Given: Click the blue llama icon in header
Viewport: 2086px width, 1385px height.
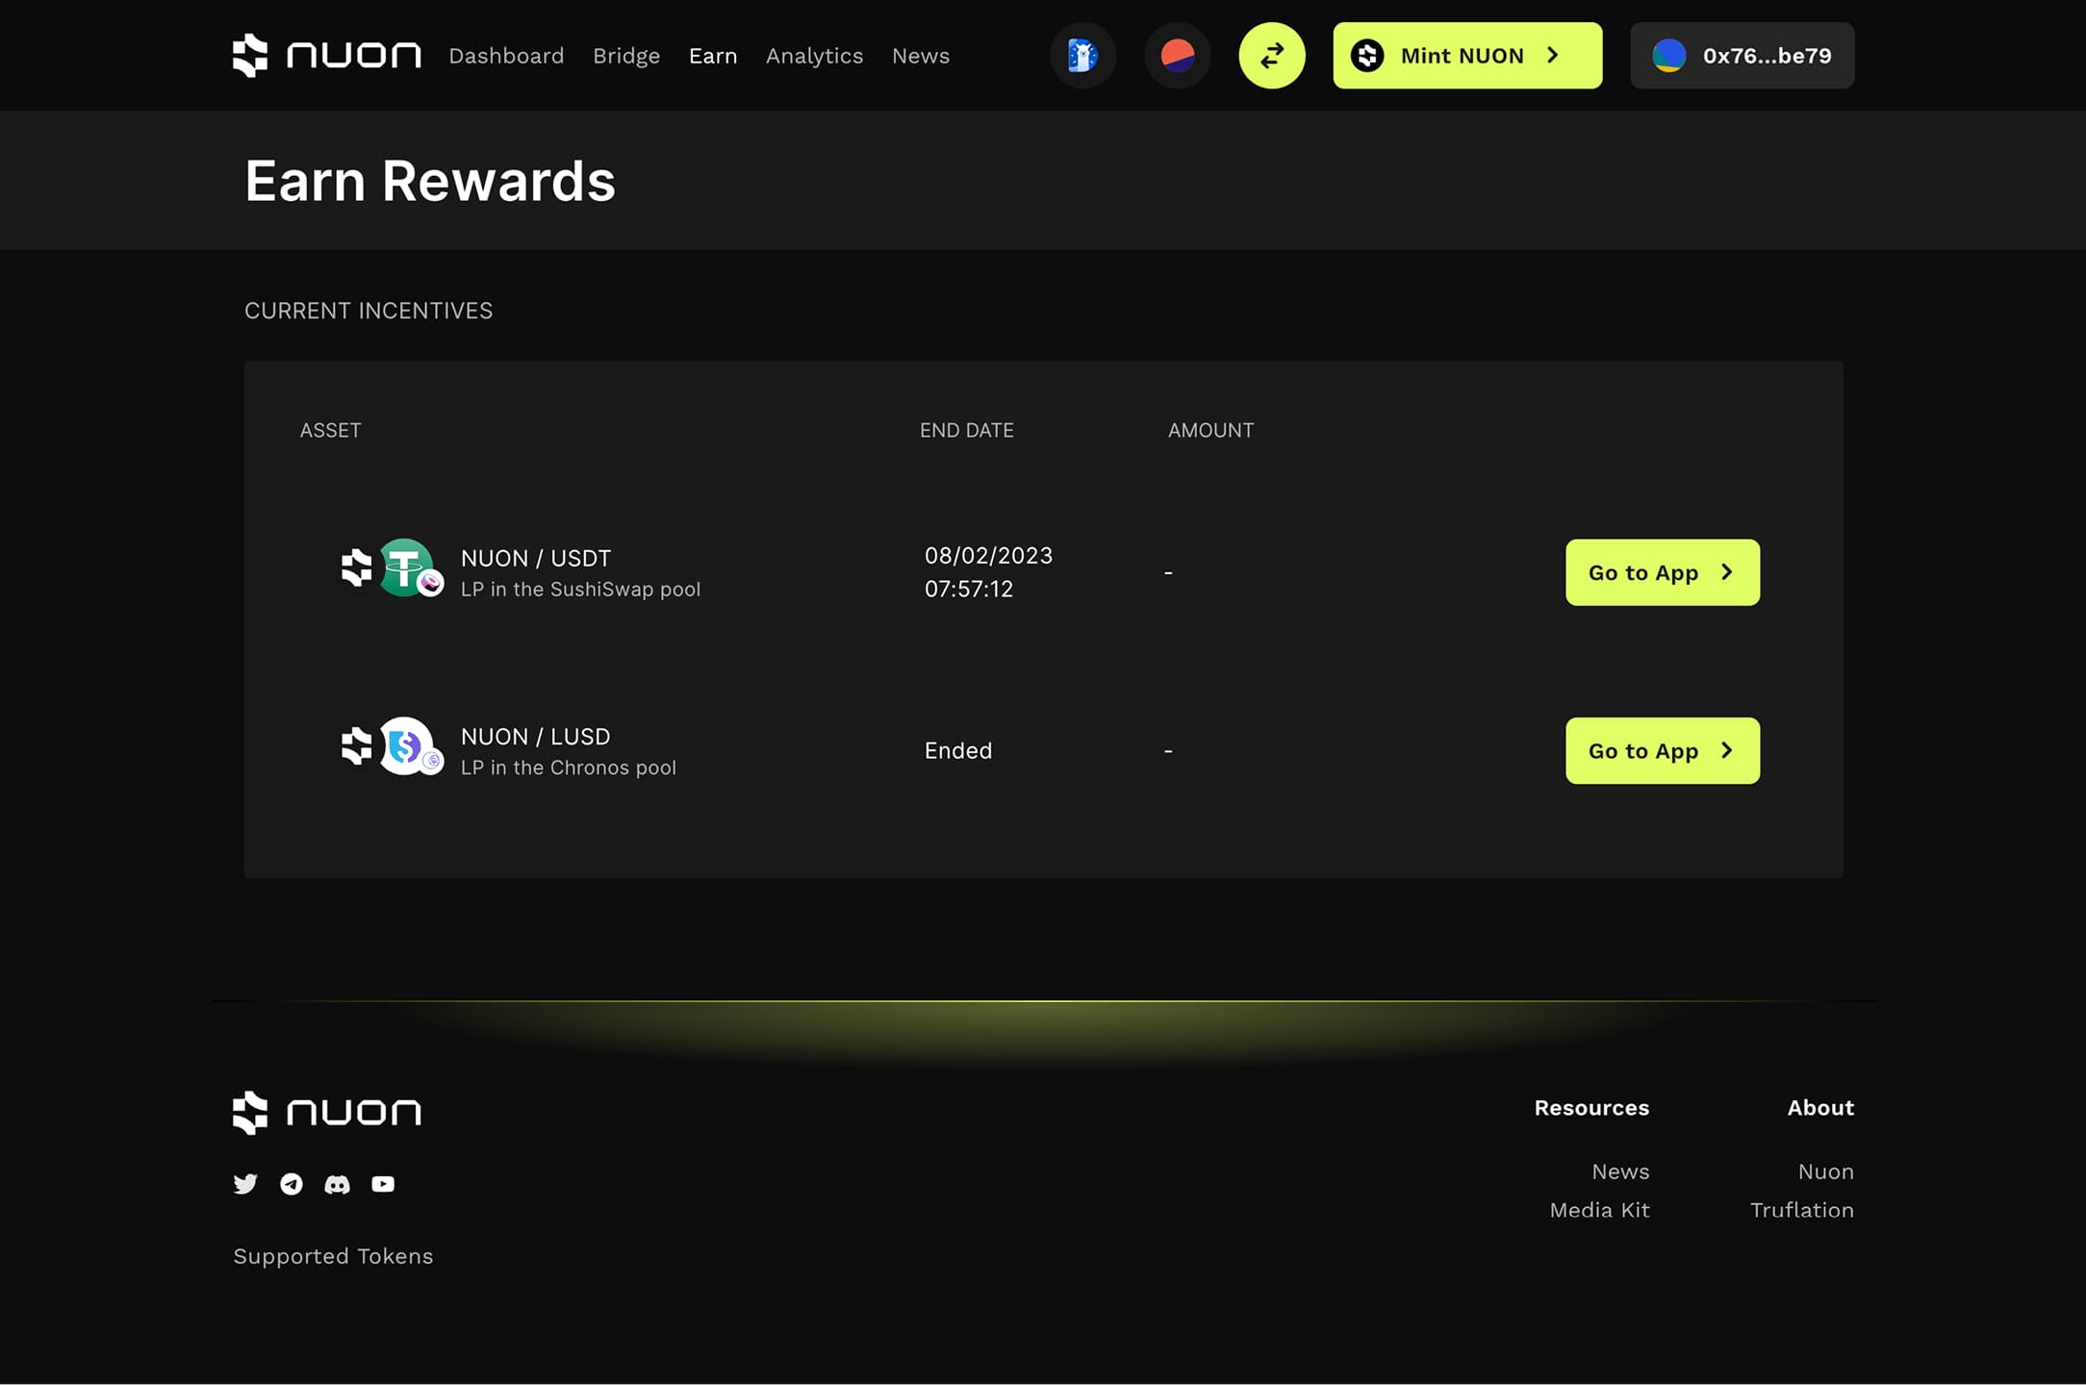Looking at the screenshot, I should (1082, 56).
